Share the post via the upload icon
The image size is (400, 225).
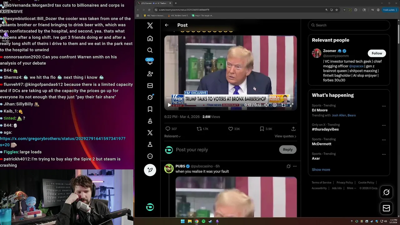coord(293,129)
